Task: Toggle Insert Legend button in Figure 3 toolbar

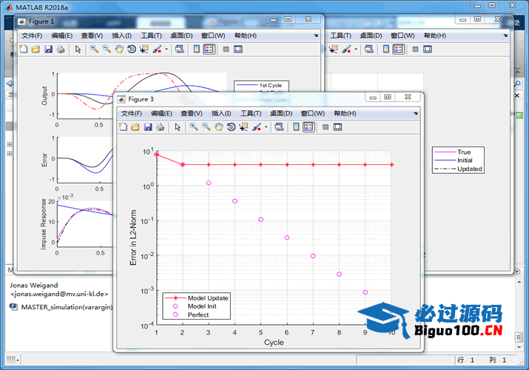Action: 309,127
